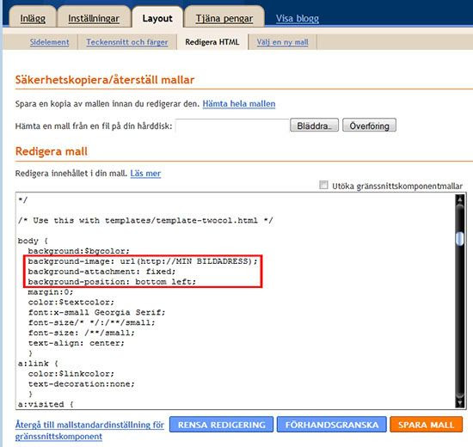Click the body { line

pos(33,241)
